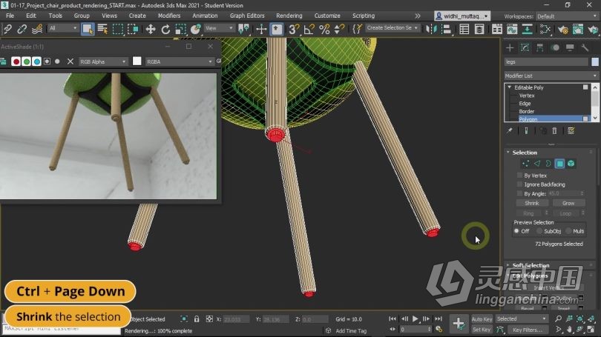
Task: Click the Unlink Selection tool
Action: [x=22, y=29]
